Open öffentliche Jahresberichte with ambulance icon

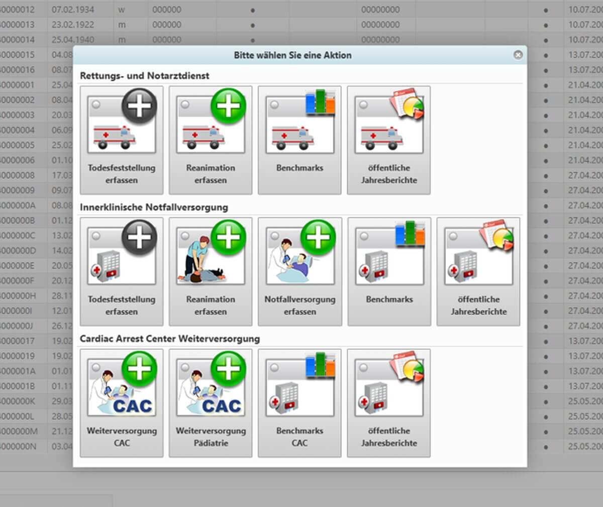tap(388, 140)
